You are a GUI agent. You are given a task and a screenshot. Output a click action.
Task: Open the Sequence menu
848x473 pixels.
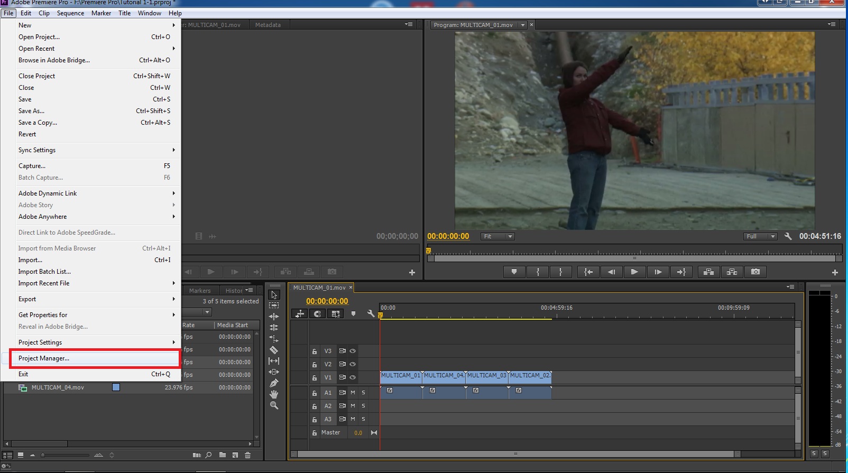point(70,13)
